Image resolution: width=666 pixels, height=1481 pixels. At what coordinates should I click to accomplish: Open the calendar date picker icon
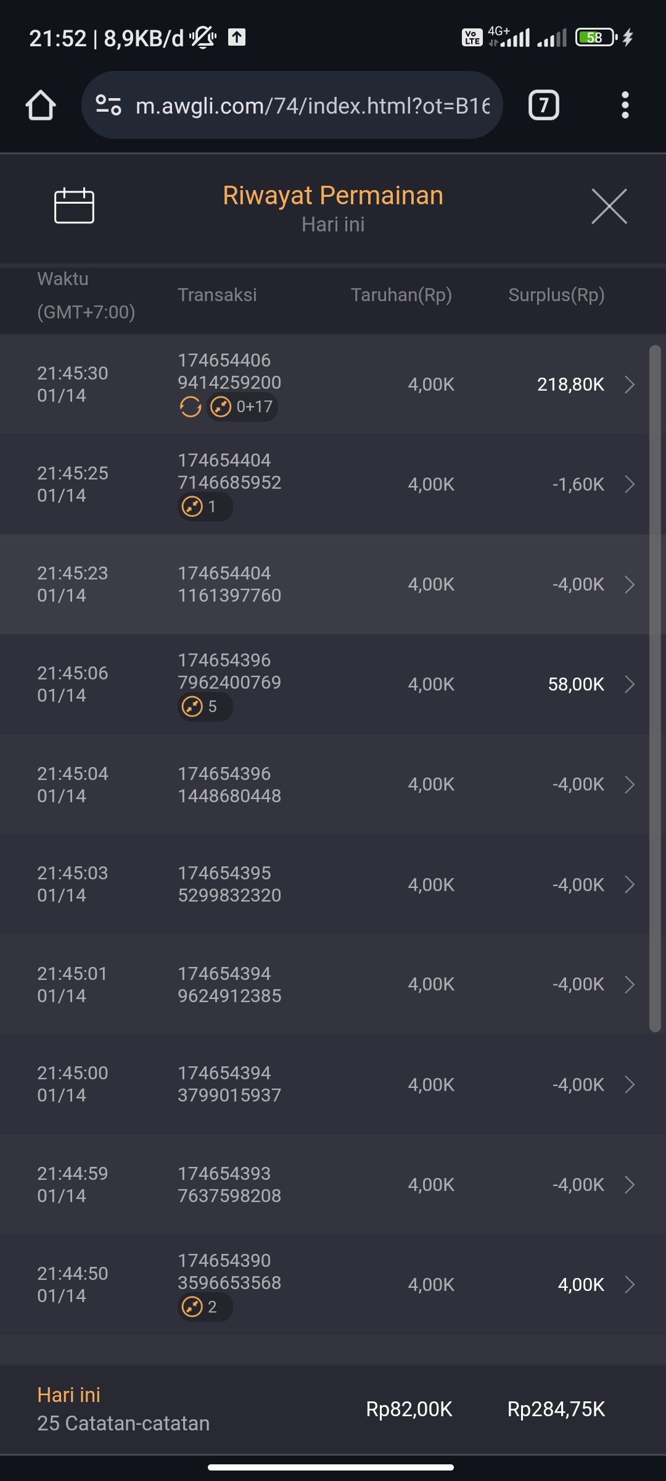pos(74,206)
